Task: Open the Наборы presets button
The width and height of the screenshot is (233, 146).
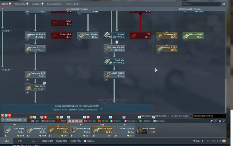Action: tap(89, 141)
